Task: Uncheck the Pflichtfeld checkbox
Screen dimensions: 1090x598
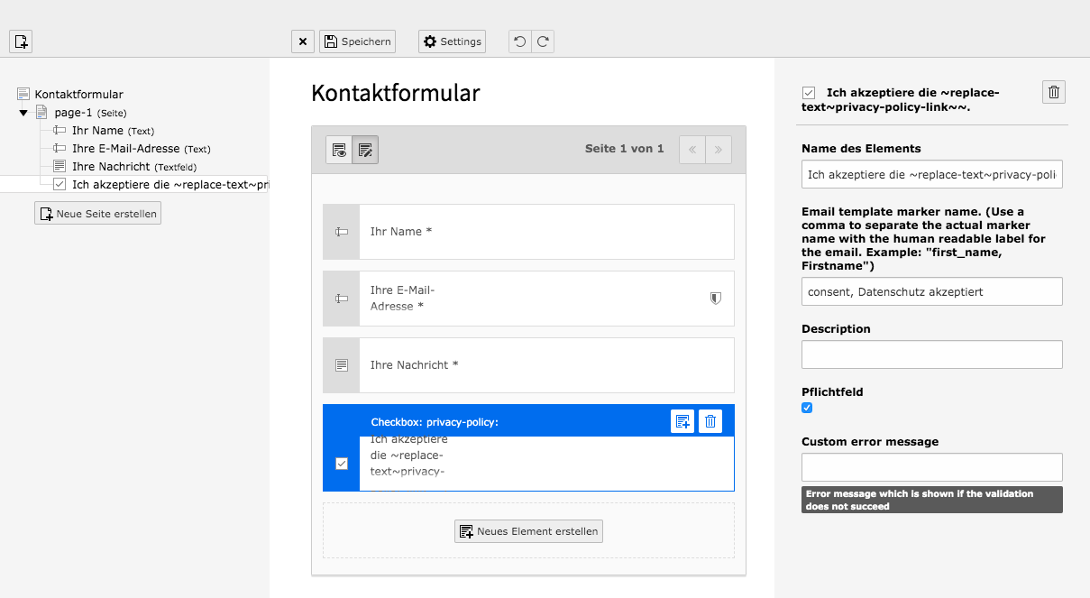Action: (807, 408)
